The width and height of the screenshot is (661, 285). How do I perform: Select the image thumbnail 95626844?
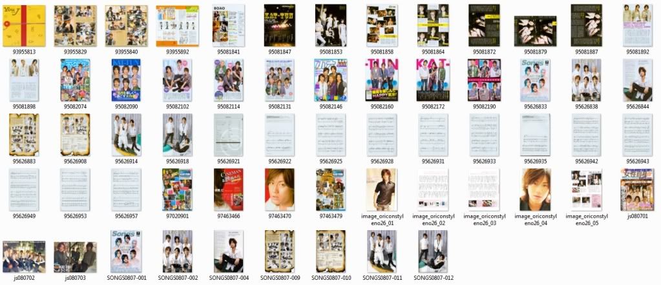coord(637,80)
